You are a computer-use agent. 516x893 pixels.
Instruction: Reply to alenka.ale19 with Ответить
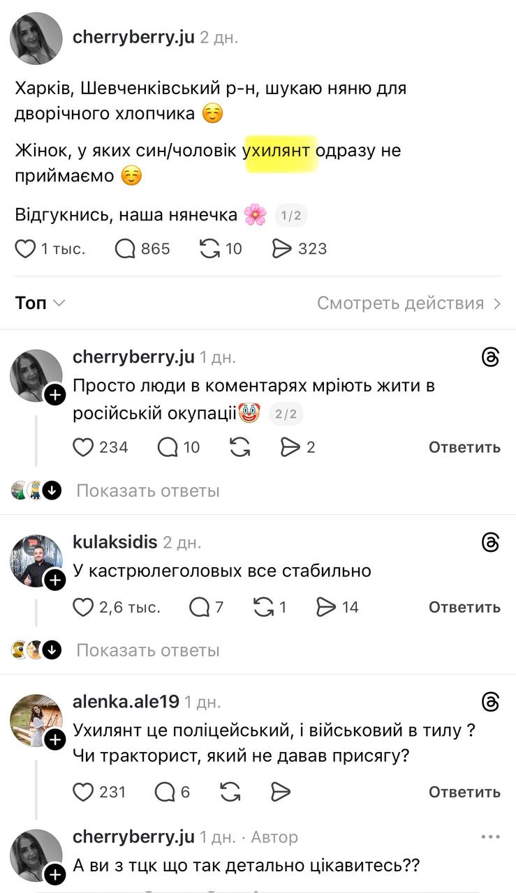464,792
